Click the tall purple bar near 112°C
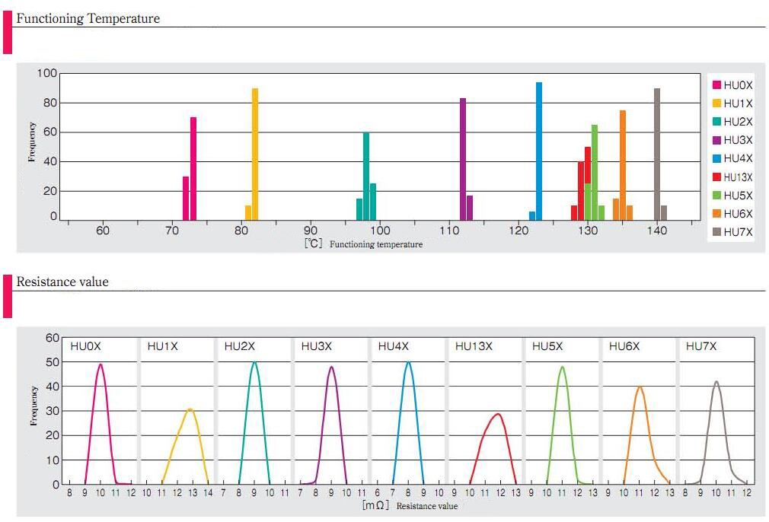The width and height of the screenshot is (769, 522). [x=463, y=159]
